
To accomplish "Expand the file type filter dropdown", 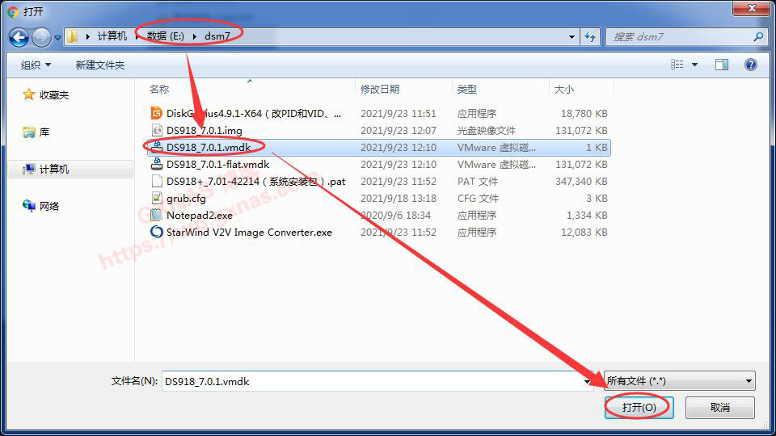I will (x=749, y=381).
